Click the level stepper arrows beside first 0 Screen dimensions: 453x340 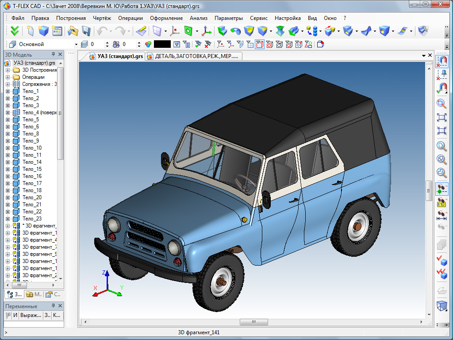(107, 45)
